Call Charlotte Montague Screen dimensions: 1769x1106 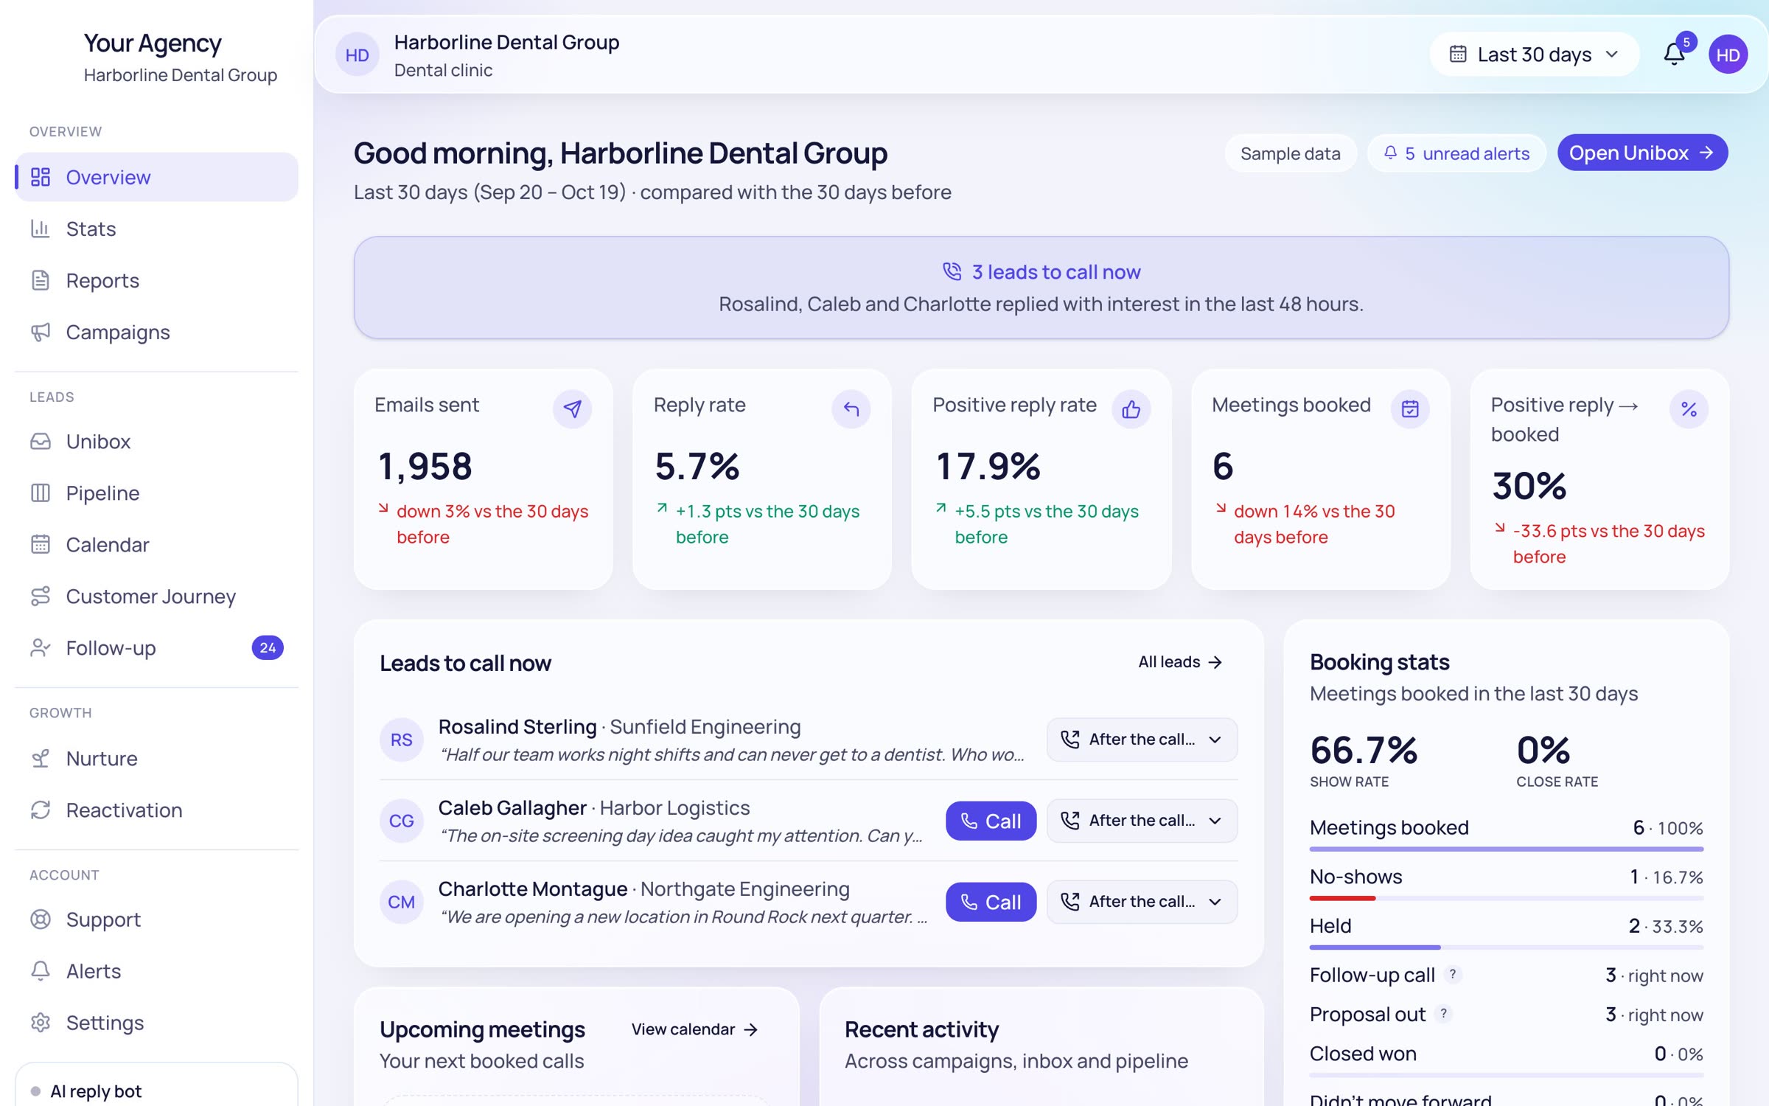coord(991,902)
